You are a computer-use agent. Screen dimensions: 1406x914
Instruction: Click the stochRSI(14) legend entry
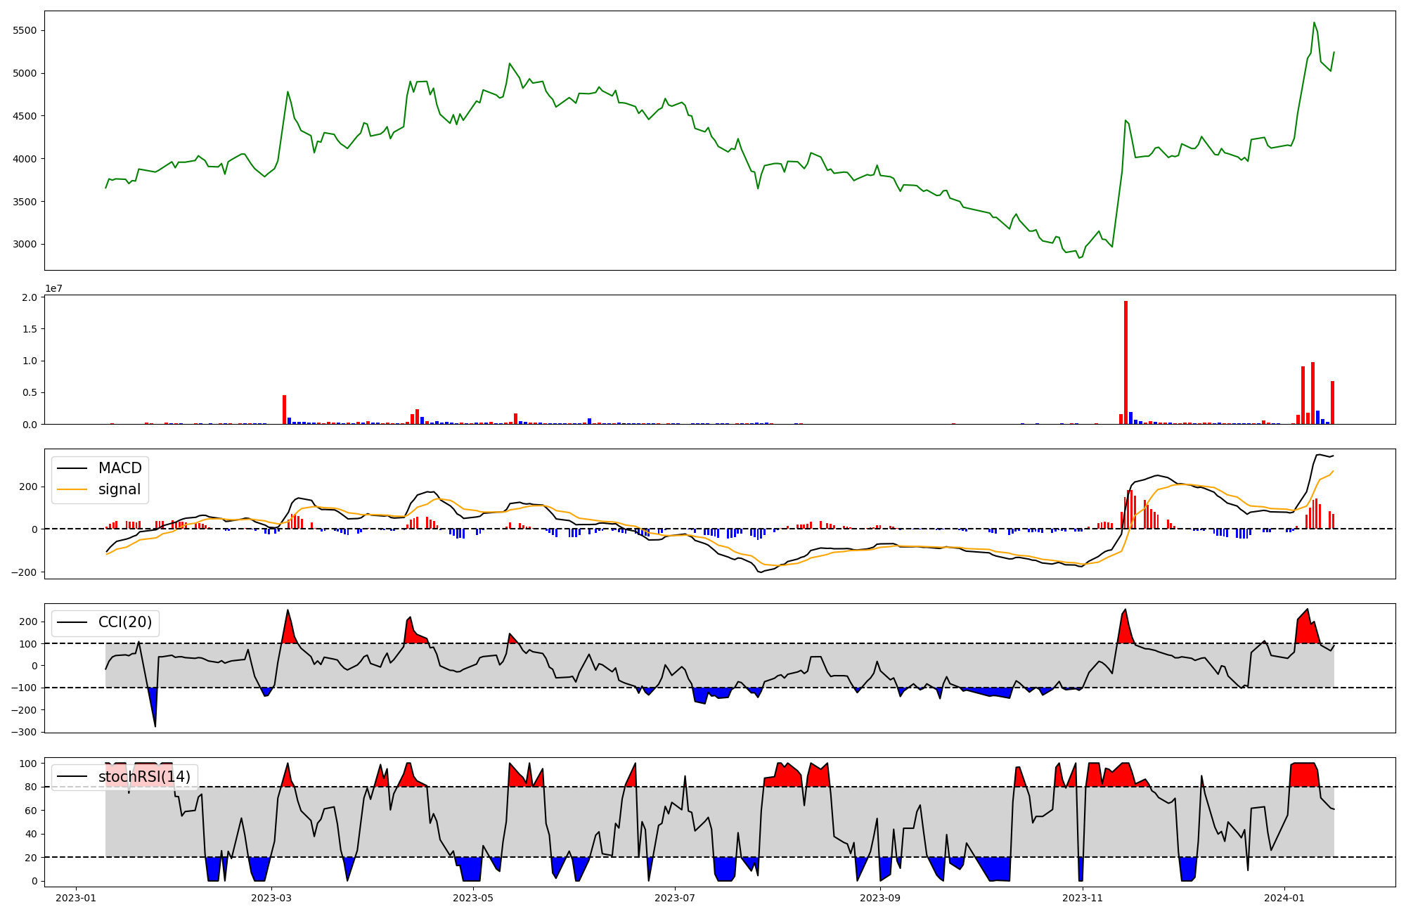click(144, 777)
